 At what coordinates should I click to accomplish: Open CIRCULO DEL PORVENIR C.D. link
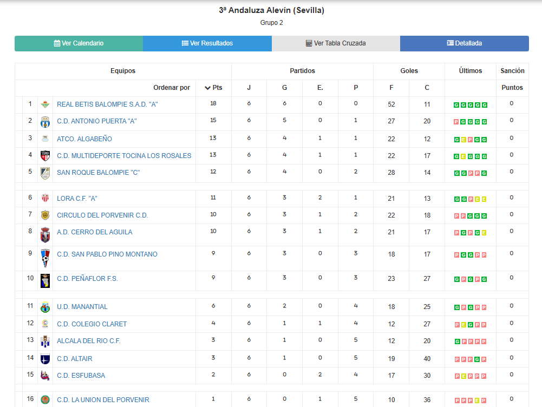[102, 215]
